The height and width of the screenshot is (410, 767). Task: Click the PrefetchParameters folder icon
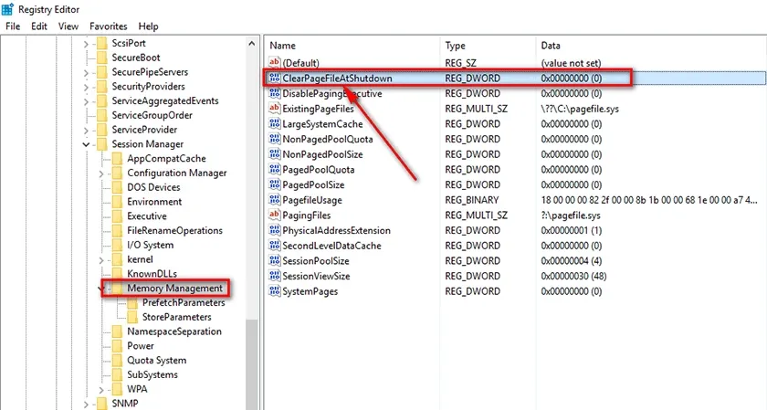point(132,302)
